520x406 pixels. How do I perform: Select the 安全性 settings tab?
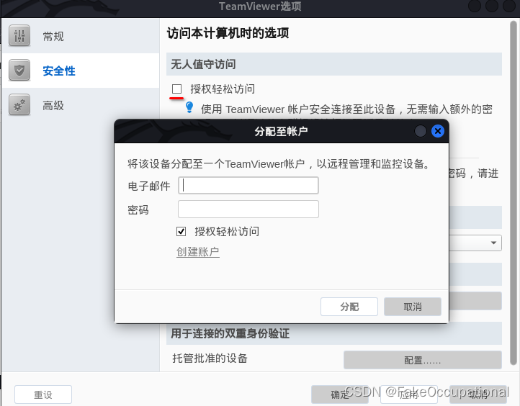coord(81,71)
